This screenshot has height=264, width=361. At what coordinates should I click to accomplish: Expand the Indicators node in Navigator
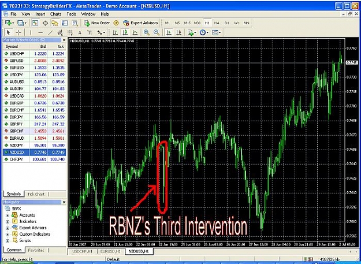coord(8,222)
